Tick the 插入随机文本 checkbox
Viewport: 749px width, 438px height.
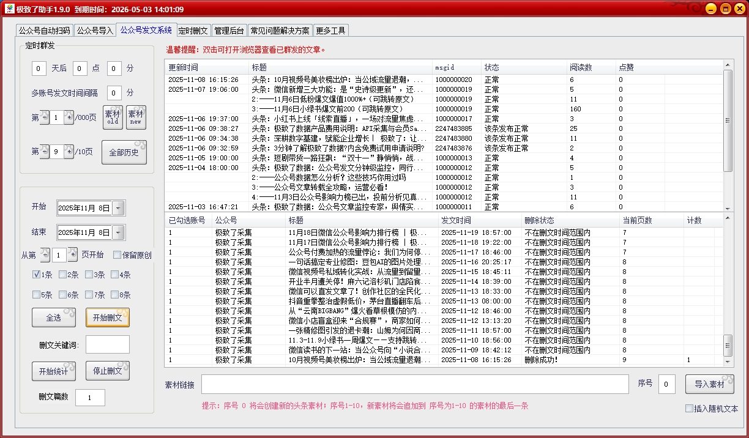click(690, 409)
